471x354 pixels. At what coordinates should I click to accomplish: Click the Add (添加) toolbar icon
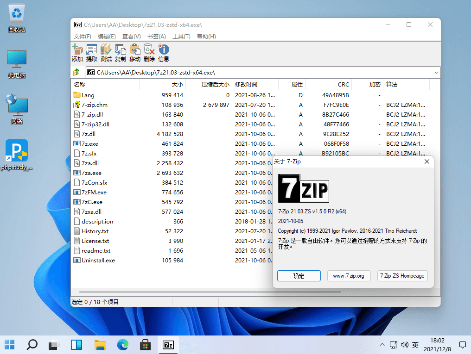(x=77, y=53)
